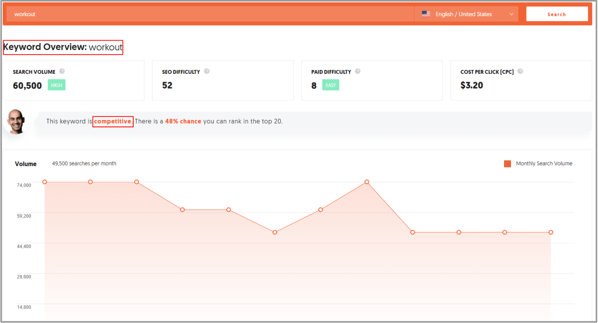Click the EASY paid difficulty badge
Viewport: 598px width, 323px height.
coord(331,85)
